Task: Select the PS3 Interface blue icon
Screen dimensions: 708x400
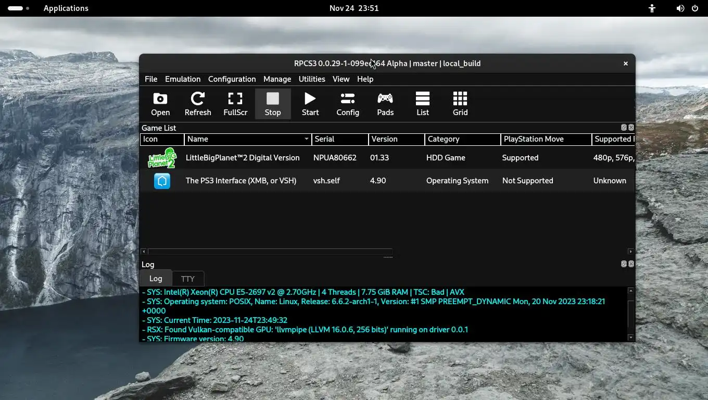Action: 162,181
